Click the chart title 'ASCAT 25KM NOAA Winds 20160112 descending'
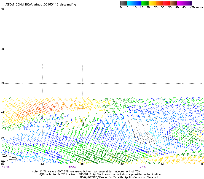The height and width of the screenshot is (179, 204). (x=41, y=5)
